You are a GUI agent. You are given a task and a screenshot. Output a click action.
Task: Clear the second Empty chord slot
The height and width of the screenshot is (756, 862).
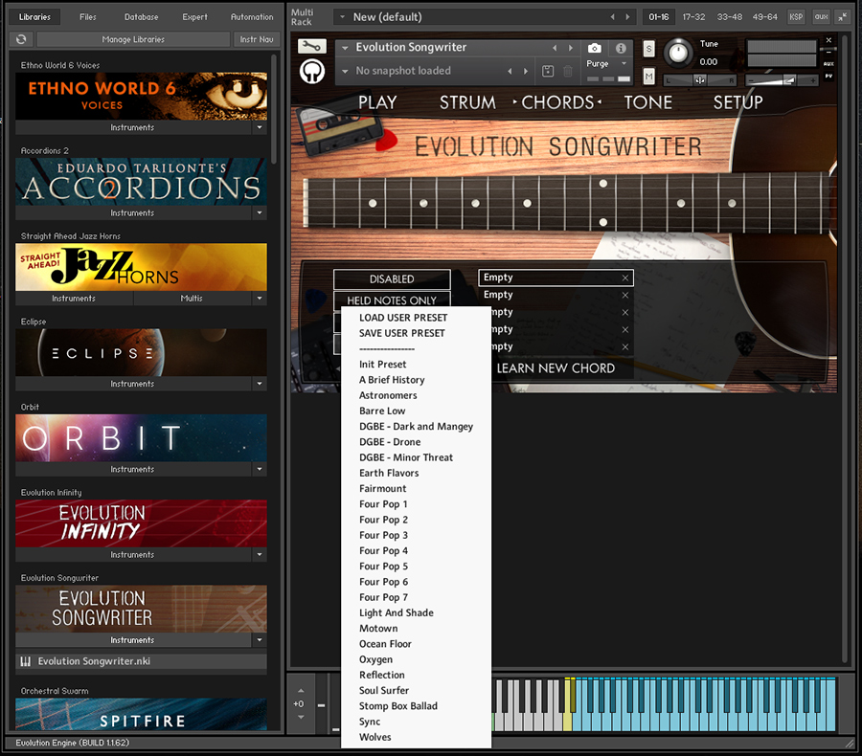625,295
